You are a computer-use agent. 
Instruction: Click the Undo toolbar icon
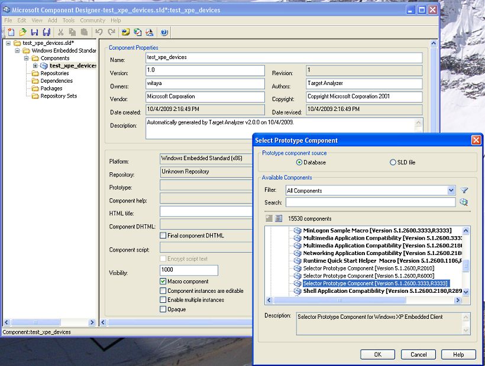point(99,32)
